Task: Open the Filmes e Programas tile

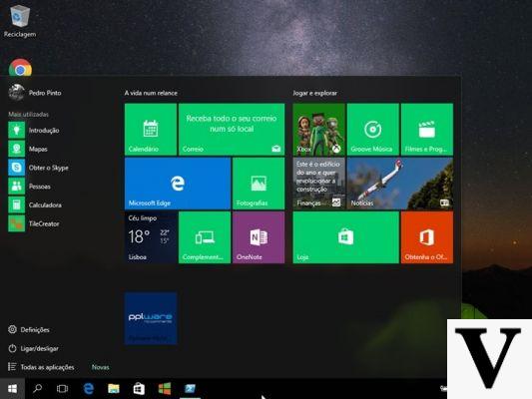Action: tap(427, 129)
